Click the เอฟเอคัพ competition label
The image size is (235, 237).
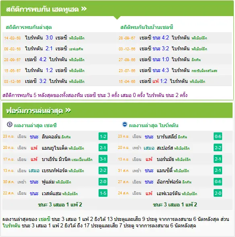point(76,49)
